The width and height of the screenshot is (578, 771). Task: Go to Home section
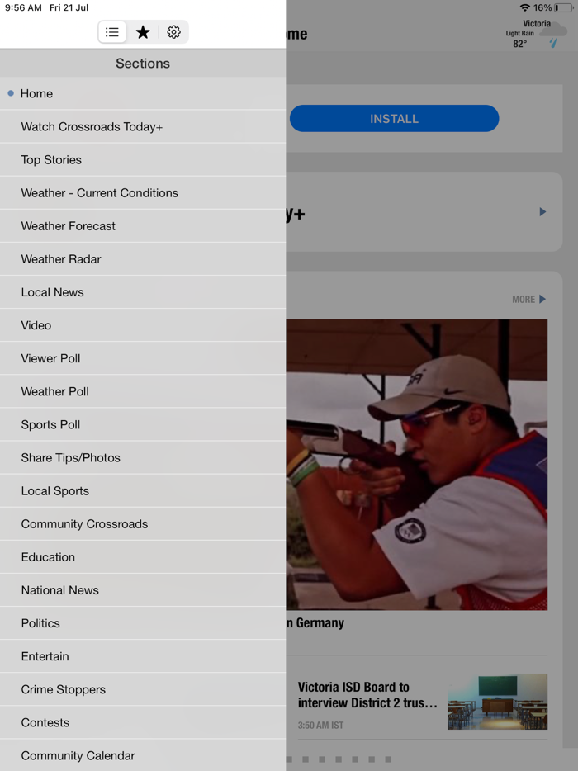[x=143, y=93]
